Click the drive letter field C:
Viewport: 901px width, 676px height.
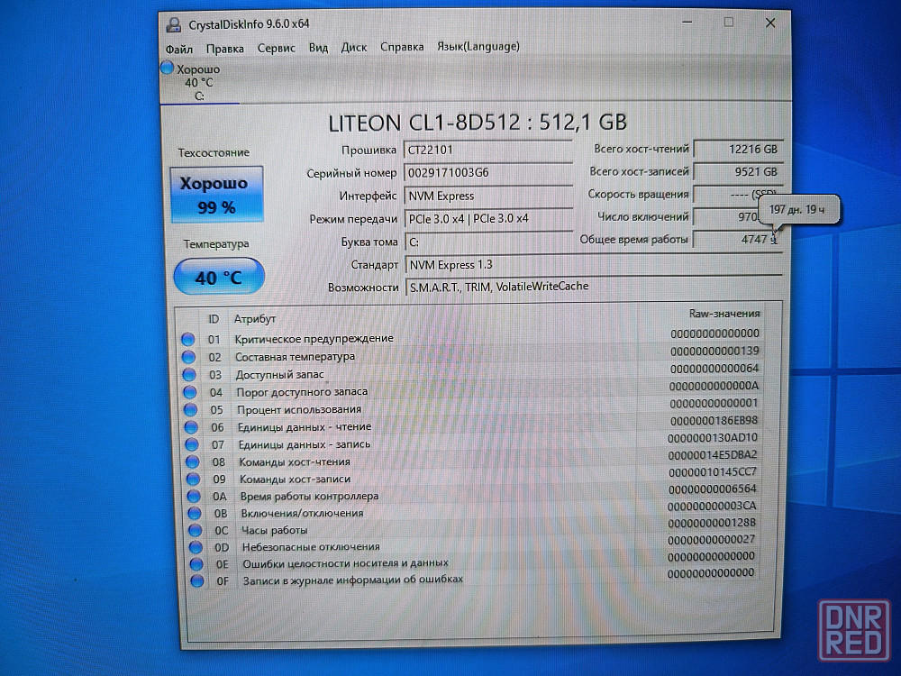(x=488, y=242)
